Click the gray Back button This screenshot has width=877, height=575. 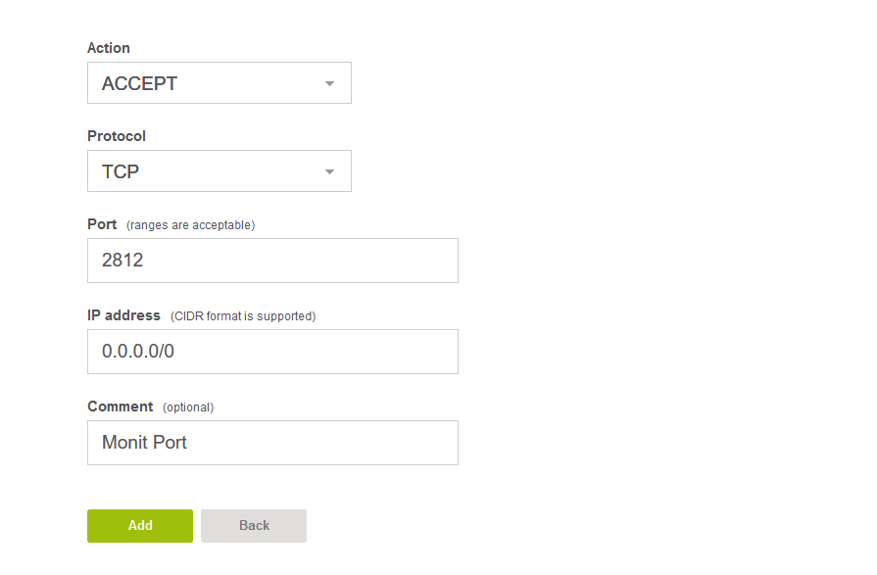(254, 526)
